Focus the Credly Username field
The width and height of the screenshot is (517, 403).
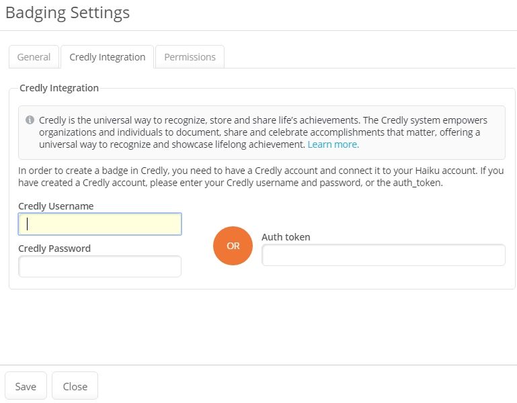tap(100, 224)
